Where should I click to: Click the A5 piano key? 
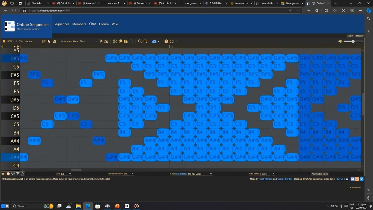(x=10, y=50)
